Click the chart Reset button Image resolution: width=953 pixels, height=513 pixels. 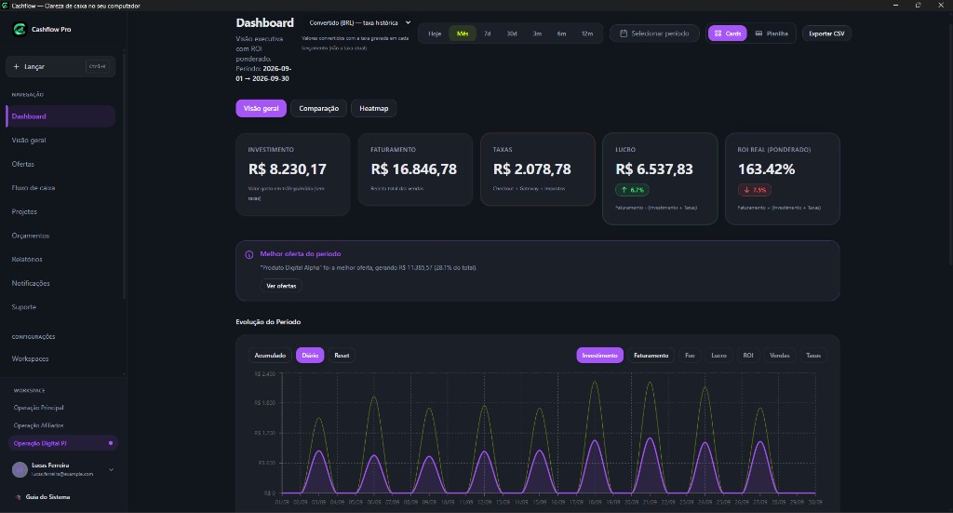[342, 356]
